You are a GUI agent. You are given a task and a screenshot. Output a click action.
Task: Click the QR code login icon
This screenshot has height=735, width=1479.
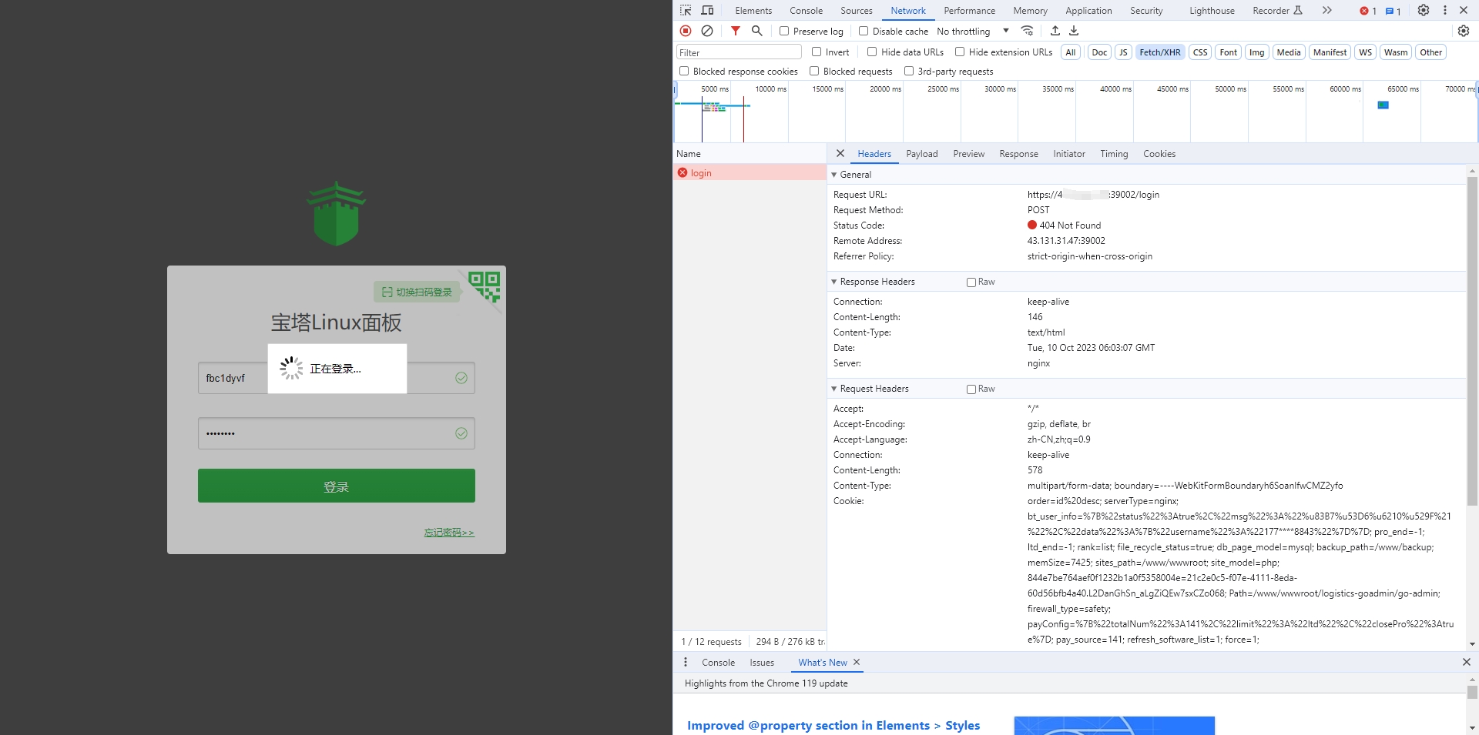click(x=485, y=286)
